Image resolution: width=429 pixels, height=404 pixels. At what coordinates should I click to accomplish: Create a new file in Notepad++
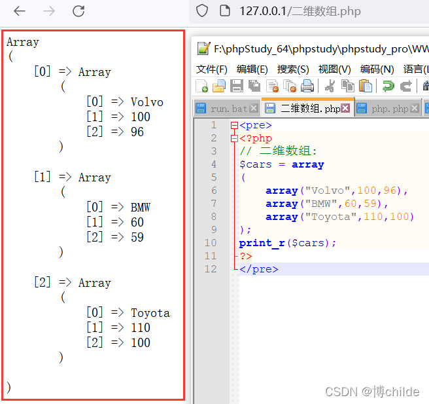[202, 86]
